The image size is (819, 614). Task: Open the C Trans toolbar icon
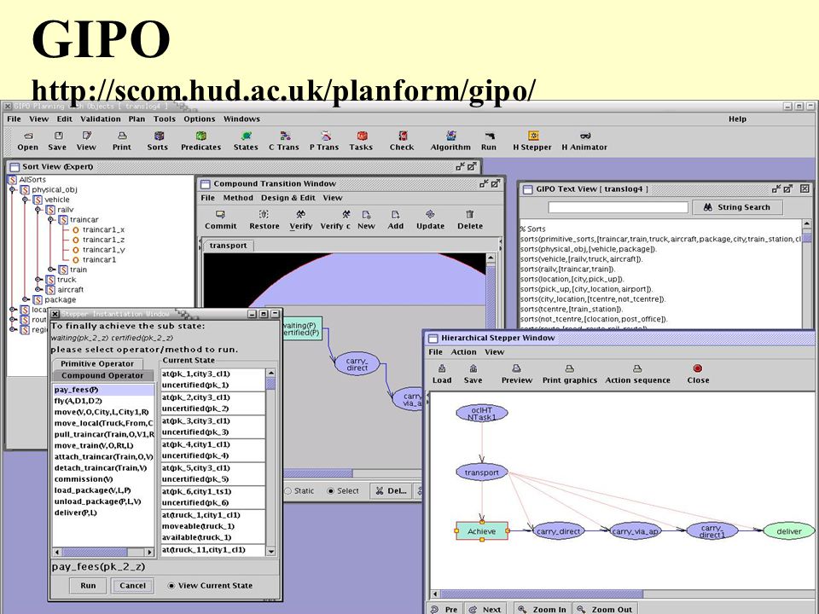point(284,141)
